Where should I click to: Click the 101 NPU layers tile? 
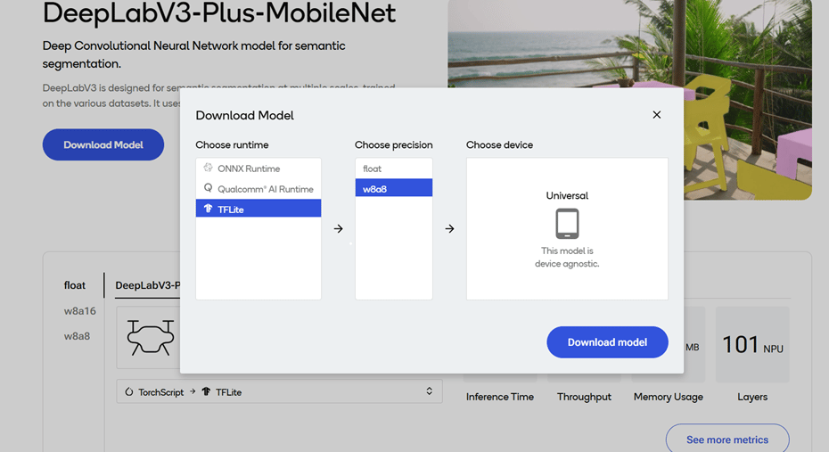pos(752,345)
